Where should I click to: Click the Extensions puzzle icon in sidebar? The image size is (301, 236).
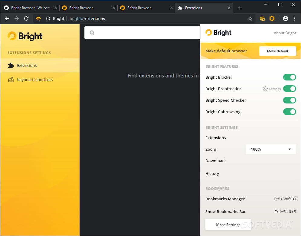pos(11,65)
